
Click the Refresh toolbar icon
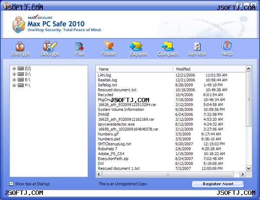click(x=198, y=46)
